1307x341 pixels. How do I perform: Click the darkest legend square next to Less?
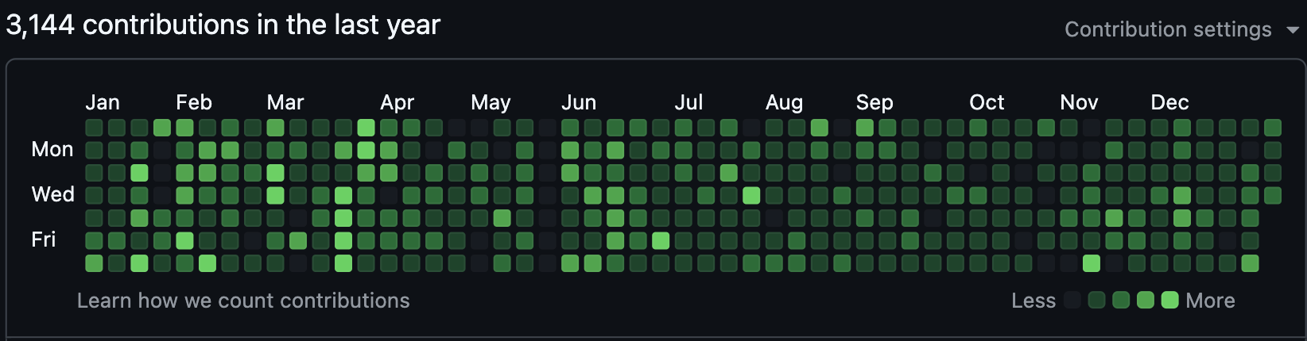(x=1072, y=300)
